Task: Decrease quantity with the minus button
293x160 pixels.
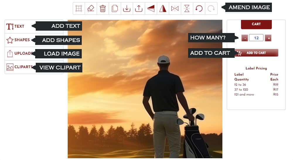Action: coord(245,38)
